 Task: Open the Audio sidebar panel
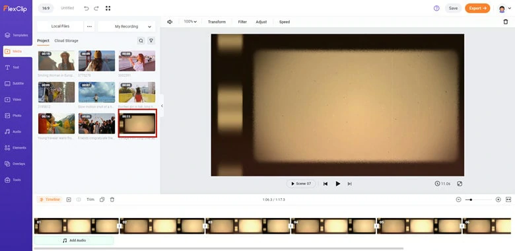tap(13, 131)
